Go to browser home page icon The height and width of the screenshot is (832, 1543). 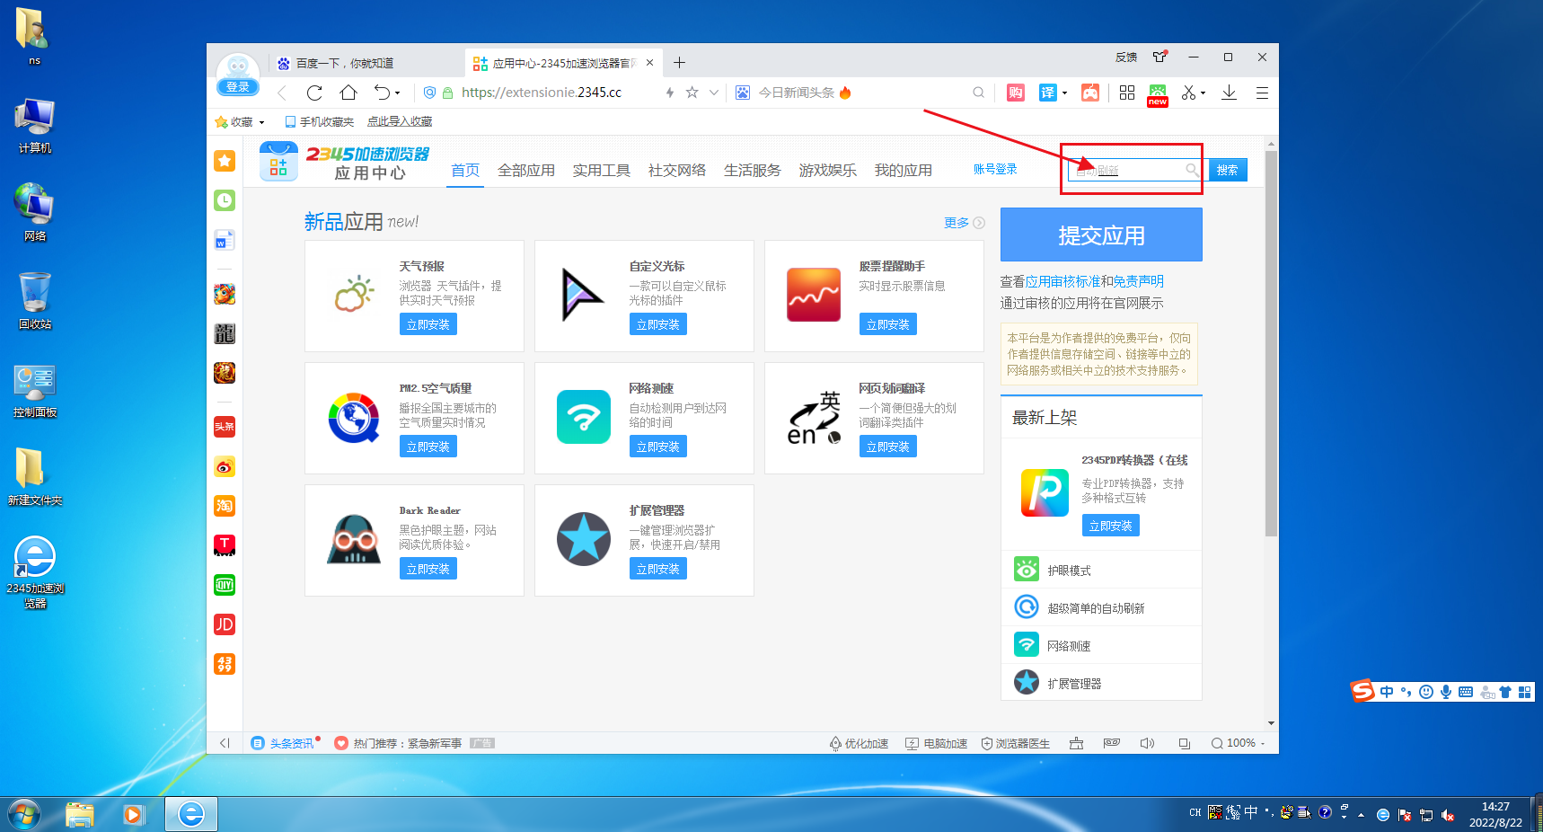pyautogui.click(x=348, y=93)
